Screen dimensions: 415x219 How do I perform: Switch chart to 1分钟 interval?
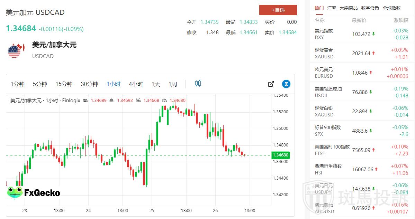point(18,84)
